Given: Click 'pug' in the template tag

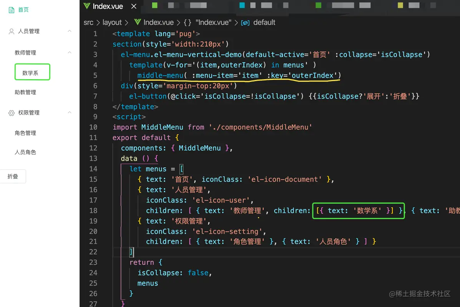Looking at the screenshot, I should coord(185,34).
